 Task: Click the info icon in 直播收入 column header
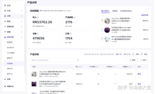[130, 67]
